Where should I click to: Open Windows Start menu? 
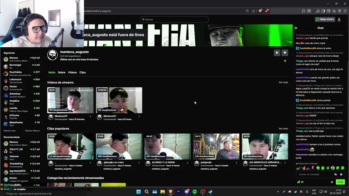click(139, 192)
